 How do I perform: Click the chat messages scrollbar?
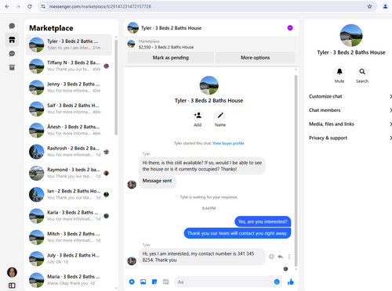(x=296, y=171)
